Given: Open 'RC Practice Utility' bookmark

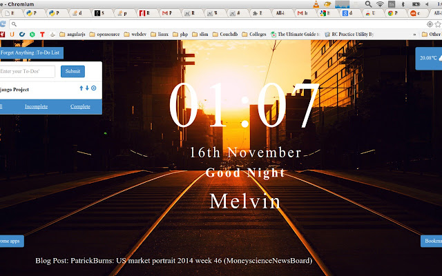Looking at the screenshot, I should 349,34.
